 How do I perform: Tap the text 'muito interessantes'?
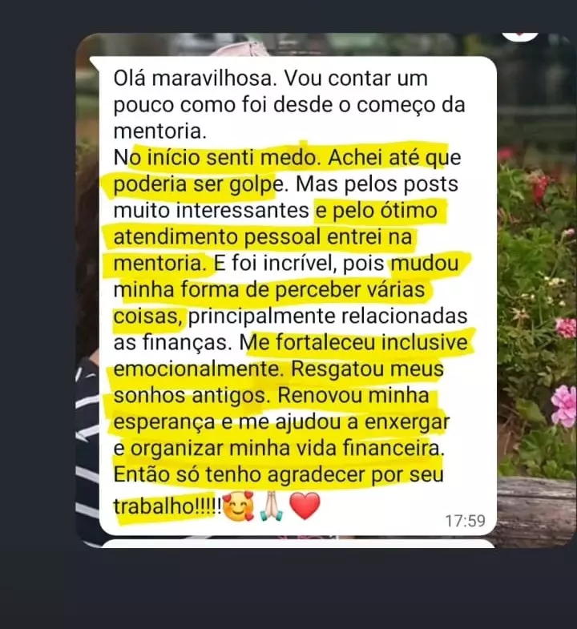(x=211, y=211)
